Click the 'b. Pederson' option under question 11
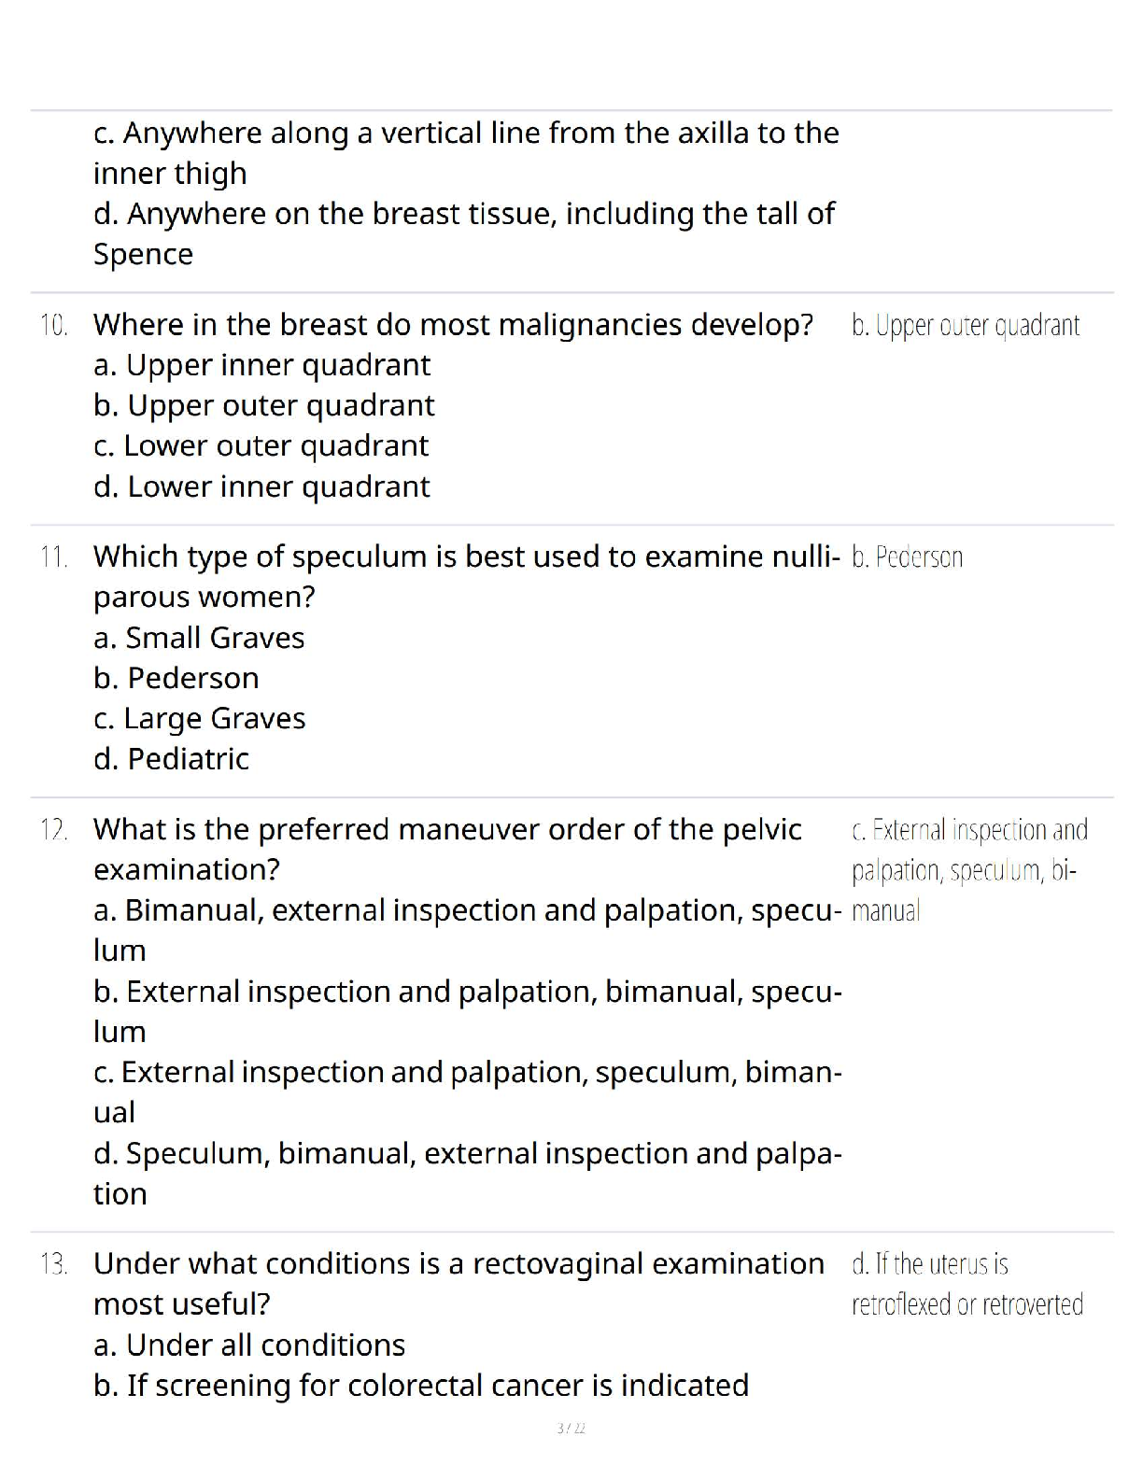Screen dimensions: 1143x1479 point(176,678)
